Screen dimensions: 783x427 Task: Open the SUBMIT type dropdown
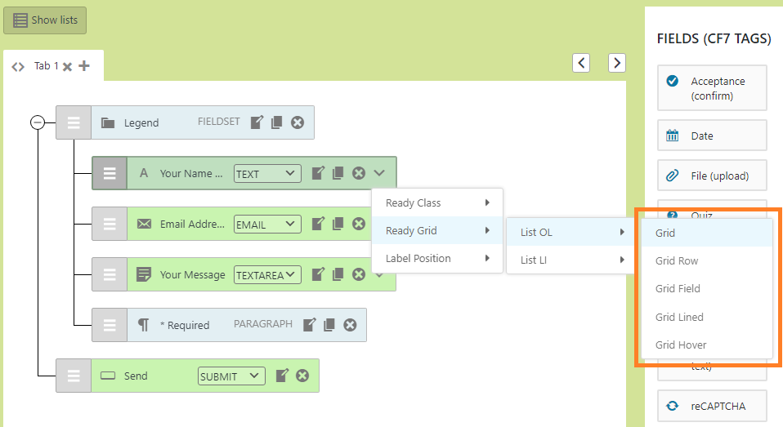231,376
